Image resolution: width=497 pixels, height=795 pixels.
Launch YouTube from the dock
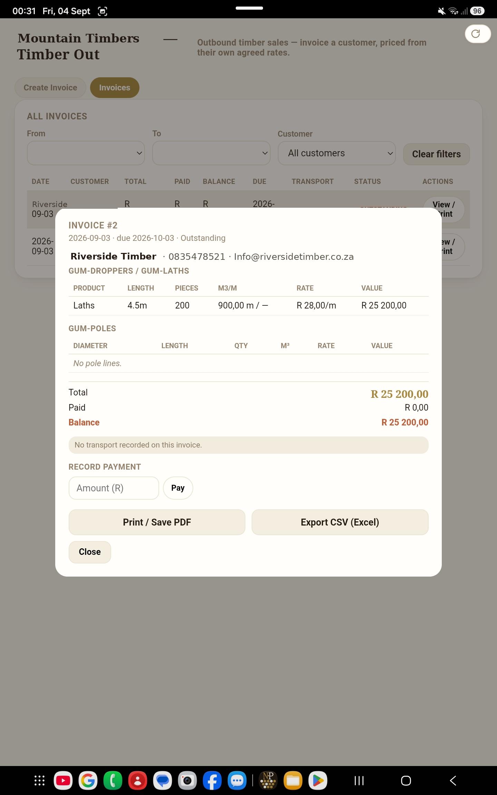coord(63,781)
